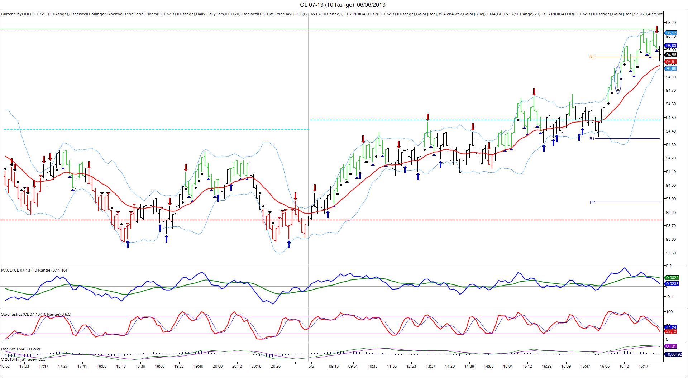688x378 pixels.
Task: Click the 94,96 black last price marker
Action: pyautogui.click(x=671, y=55)
